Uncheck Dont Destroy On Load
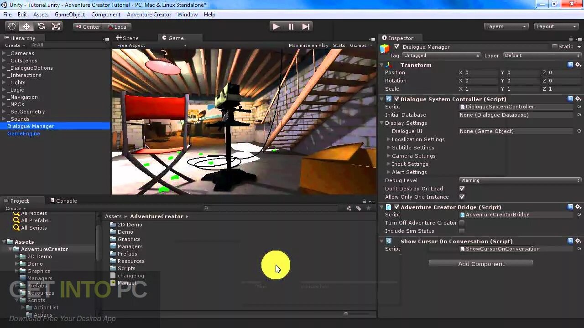The height and width of the screenshot is (328, 584). 462,189
